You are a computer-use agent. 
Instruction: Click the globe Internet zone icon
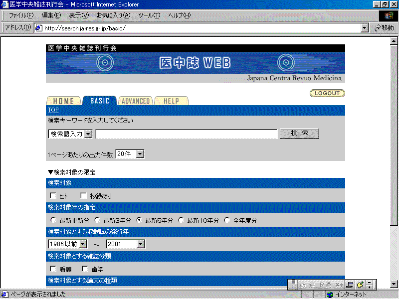pyautogui.click(x=330, y=295)
